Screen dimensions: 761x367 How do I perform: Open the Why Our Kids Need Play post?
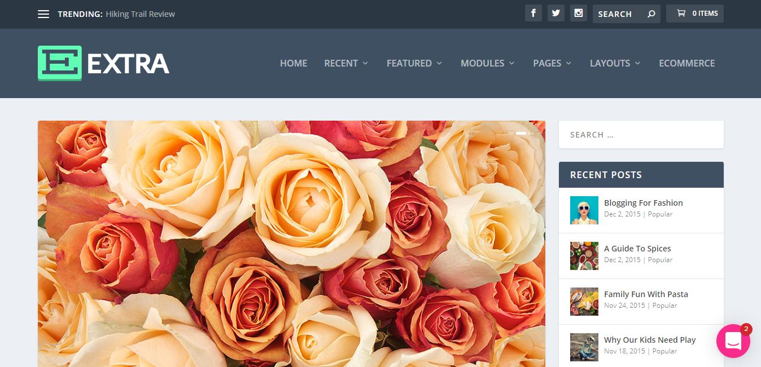point(650,340)
